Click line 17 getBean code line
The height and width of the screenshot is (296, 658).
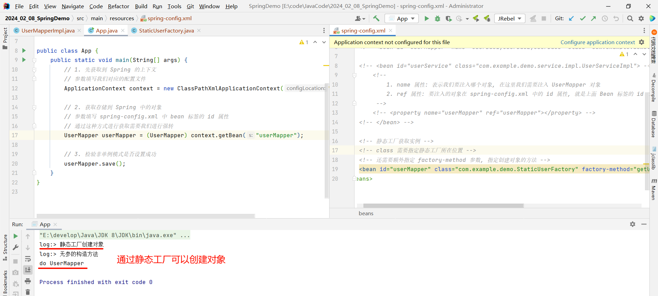[183, 135]
